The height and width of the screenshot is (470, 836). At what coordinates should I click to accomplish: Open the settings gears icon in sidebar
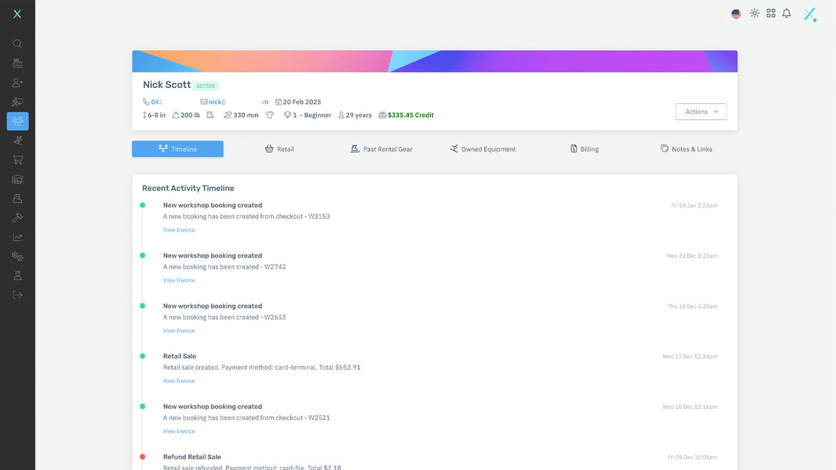(17, 256)
